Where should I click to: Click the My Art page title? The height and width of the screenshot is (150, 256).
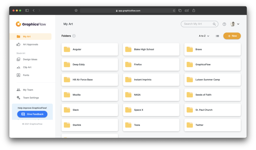click(68, 24)
